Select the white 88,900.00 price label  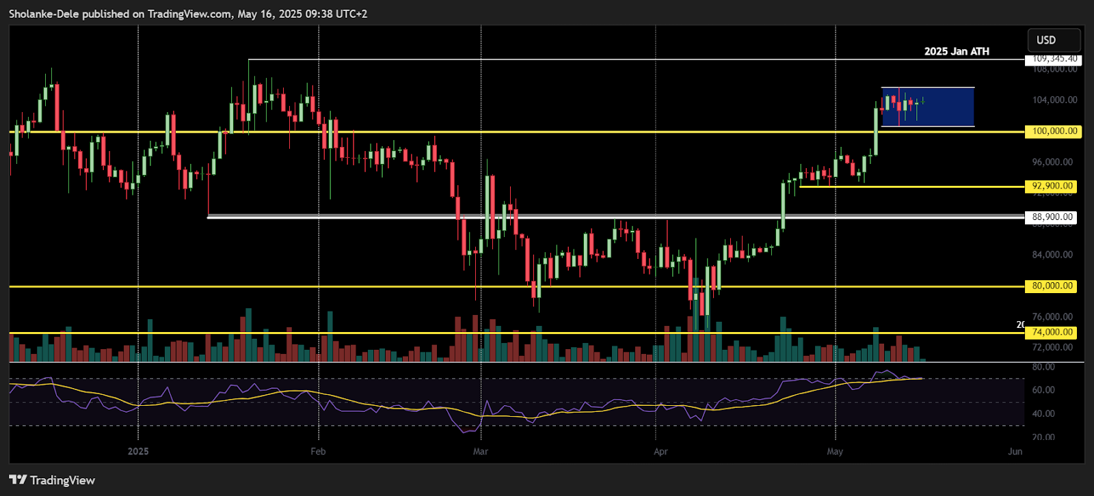pyautogui.click(x=1050, y=217)
